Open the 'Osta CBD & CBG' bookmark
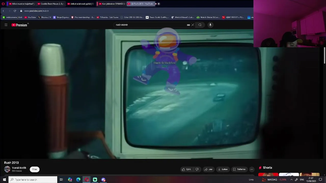This screenshot has height=183, width=326. pyautogui.click(x=132, y=17)
